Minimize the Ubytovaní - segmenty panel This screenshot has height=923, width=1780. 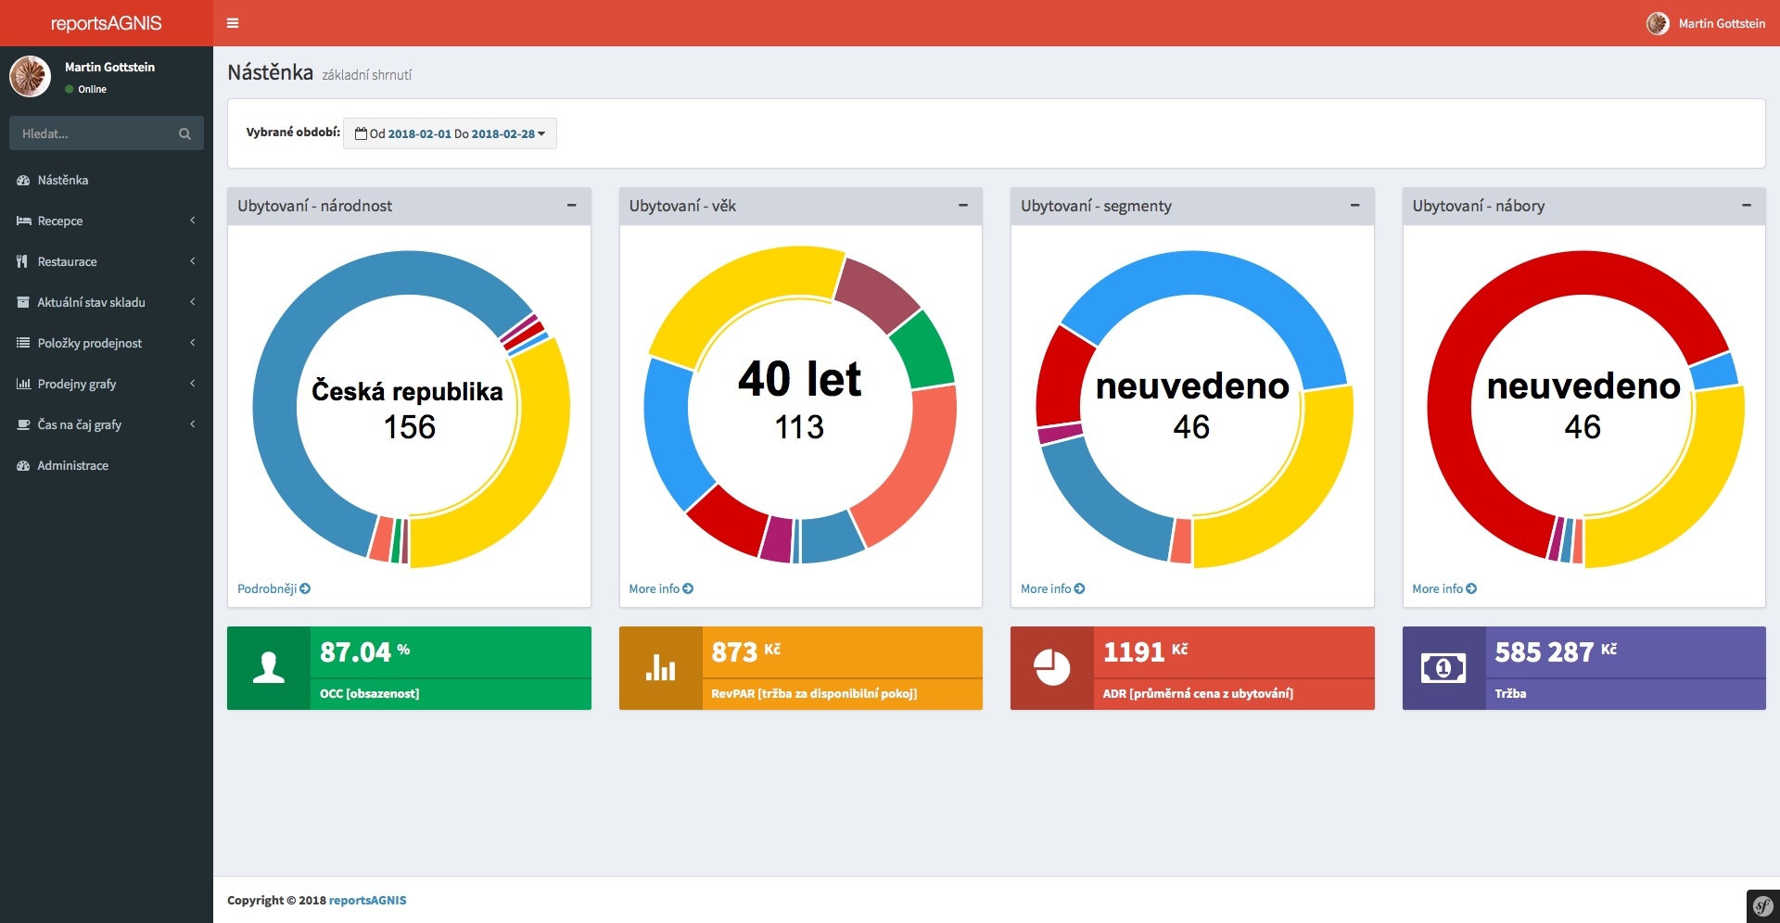(x=1354, y=206)
